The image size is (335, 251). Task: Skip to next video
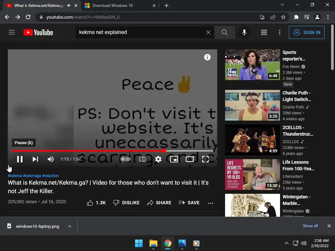[35, 159]
